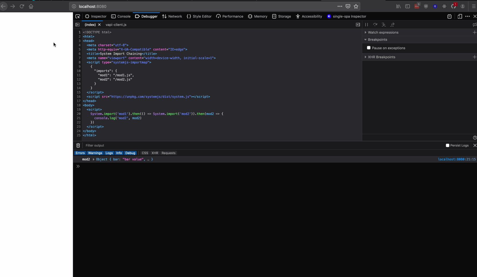
Task: Activate the element picker tool
Action: click(x=78, y=16)
